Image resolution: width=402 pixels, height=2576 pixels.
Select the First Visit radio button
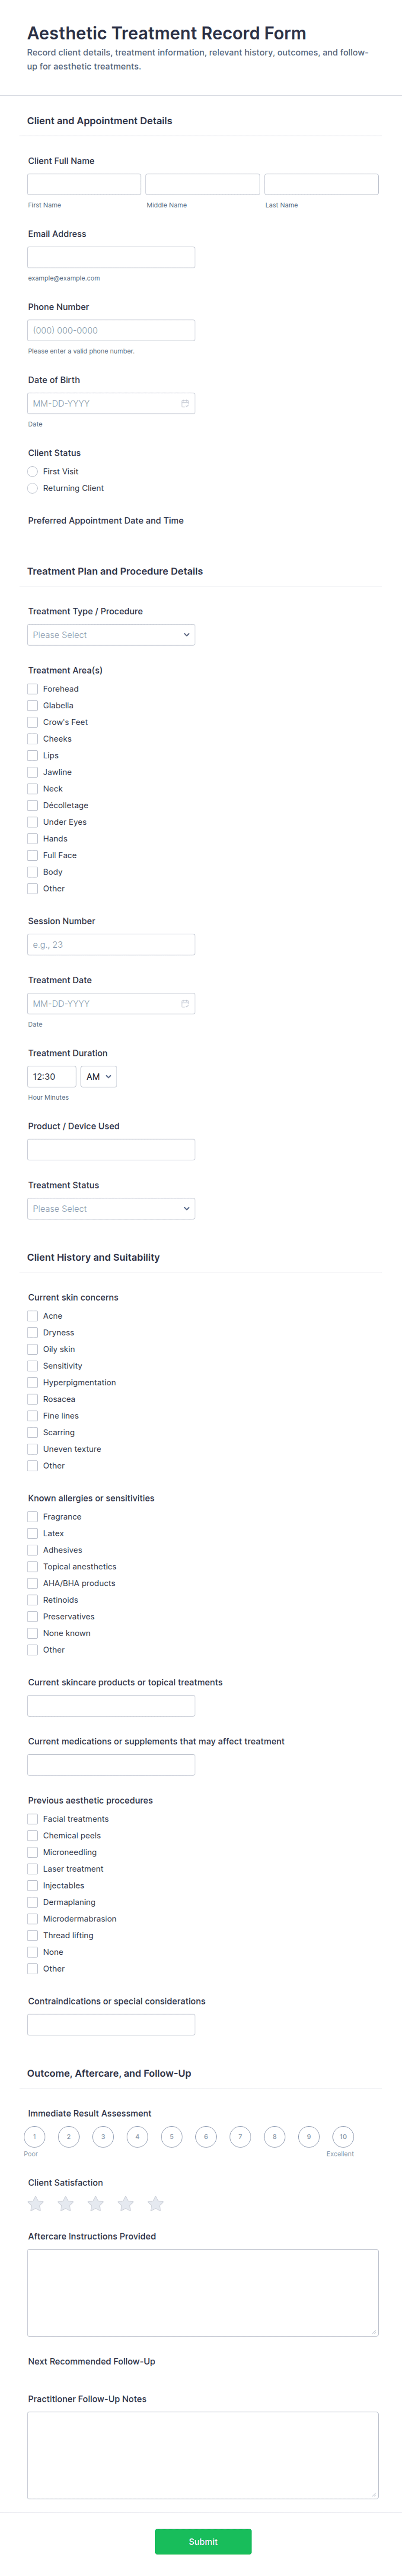pyautogui.click(x=33, y=471)
